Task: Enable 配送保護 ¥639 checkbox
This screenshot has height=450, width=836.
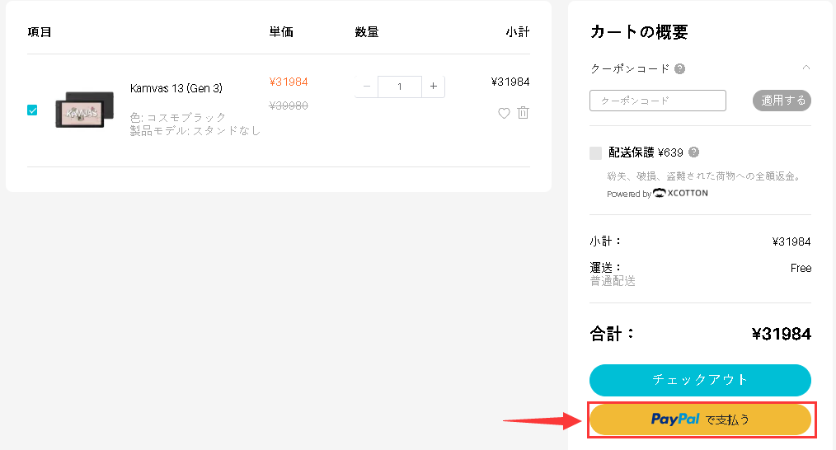Action: 595,153
